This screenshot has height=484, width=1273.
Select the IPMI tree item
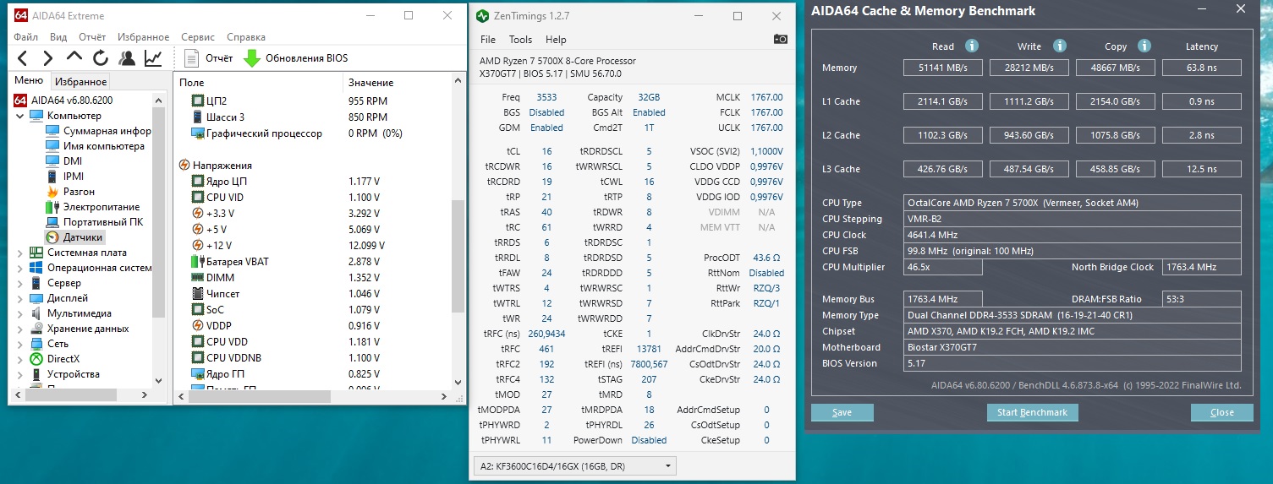(64, 177)
